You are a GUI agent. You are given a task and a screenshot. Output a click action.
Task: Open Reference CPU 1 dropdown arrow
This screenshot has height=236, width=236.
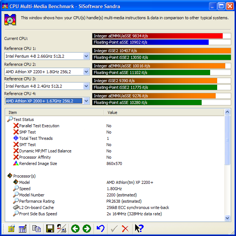[x=86, y=56]
